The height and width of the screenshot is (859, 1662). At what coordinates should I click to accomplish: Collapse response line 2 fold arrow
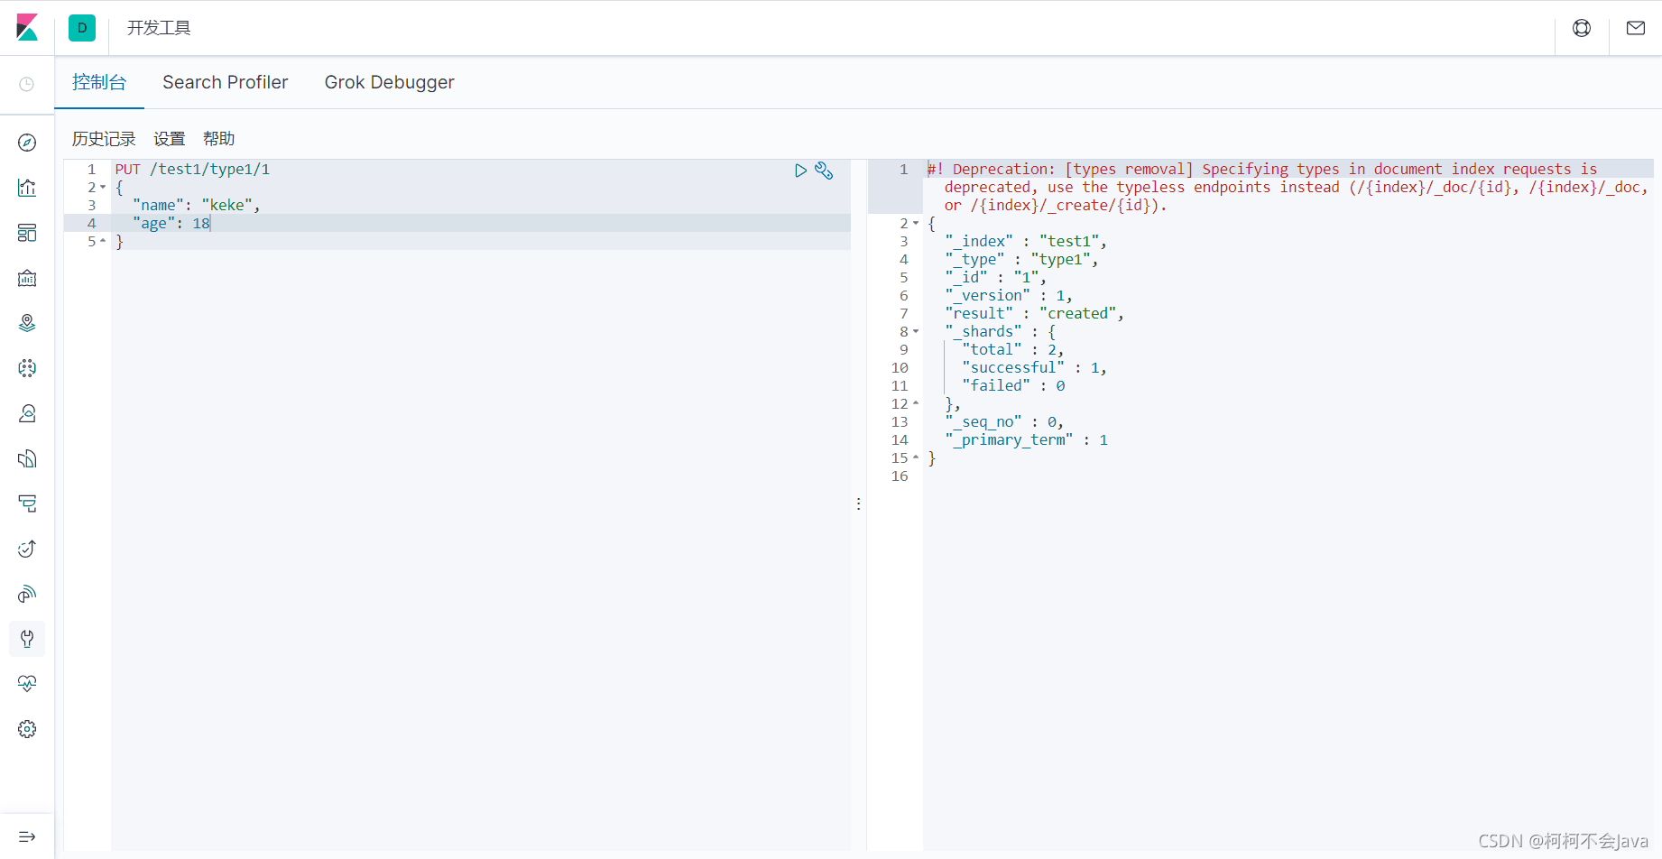(x=916, y=224)
